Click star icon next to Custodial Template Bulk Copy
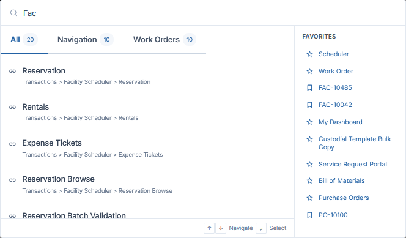Screen dimensions: 406x238 pos(309,139)
